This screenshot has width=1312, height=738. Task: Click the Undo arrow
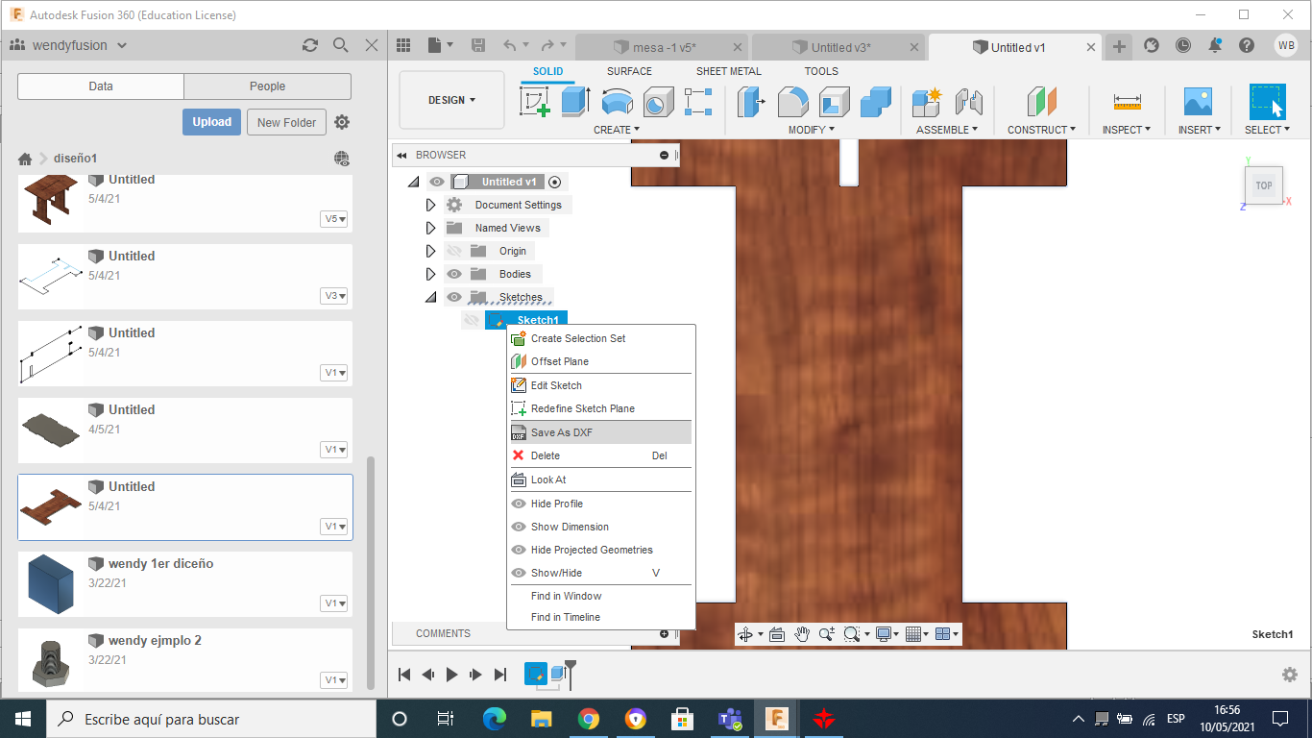pos(510,45)
